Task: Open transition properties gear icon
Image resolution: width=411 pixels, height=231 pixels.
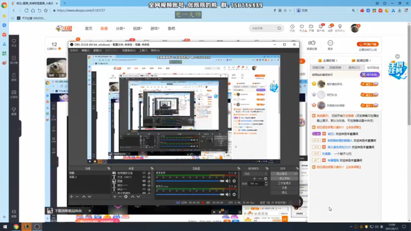Action: [266, 179]
